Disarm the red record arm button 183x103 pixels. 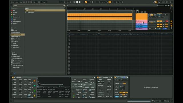point(167,21)
